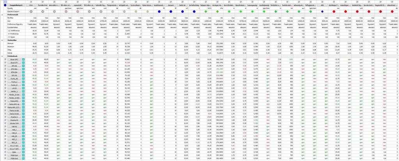Screen dimensions: 399x161
Task: Click the green diamond under the km/h unit column
Action: [206, 12]
